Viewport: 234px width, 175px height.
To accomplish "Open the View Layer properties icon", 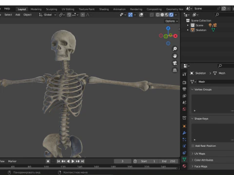I will (x=184, y=96).
